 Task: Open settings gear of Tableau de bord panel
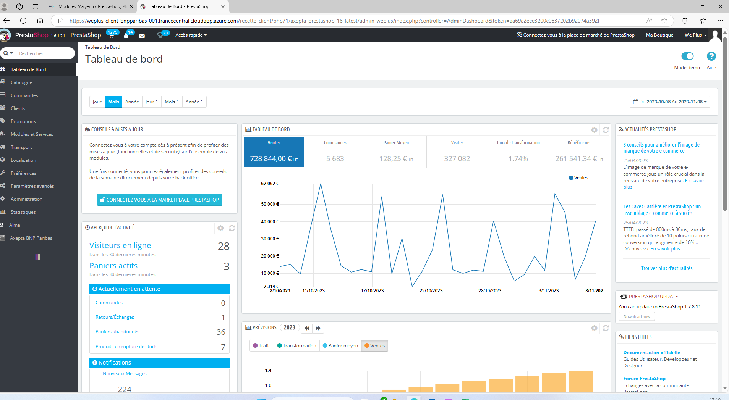pyautogui.click(x=594, y=130)
